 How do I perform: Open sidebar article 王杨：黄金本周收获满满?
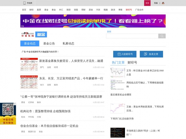point(145,108)
